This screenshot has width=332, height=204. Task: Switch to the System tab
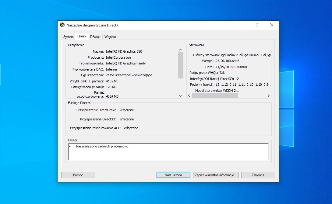click(x=69, y=37)
